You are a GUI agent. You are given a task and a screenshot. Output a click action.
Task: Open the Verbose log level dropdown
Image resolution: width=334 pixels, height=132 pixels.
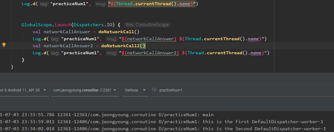pos(136,90)
